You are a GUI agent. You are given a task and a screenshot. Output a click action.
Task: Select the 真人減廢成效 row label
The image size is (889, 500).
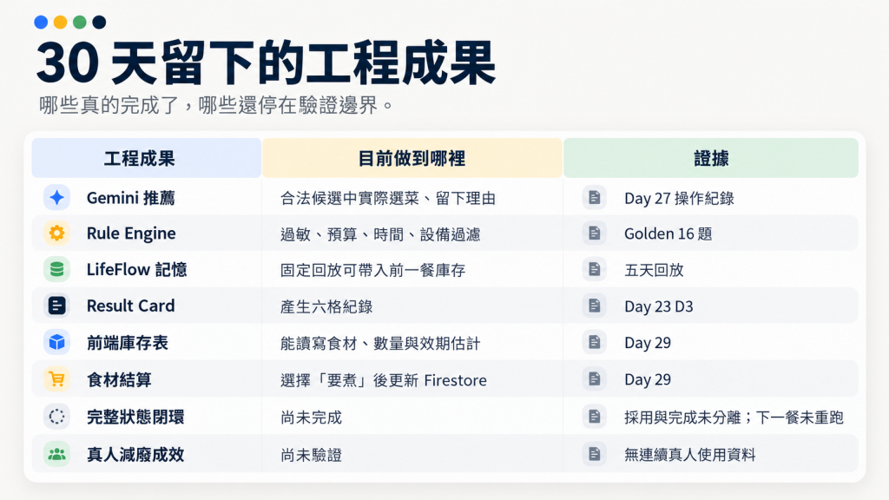point(135,455)
